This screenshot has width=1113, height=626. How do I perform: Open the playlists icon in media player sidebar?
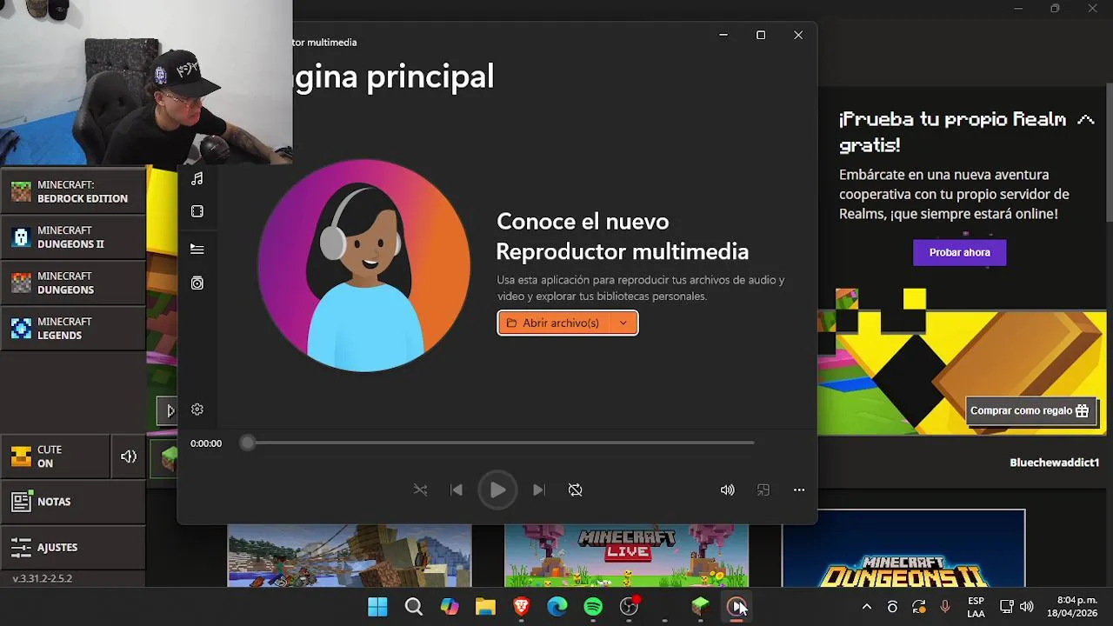(197, 283)
